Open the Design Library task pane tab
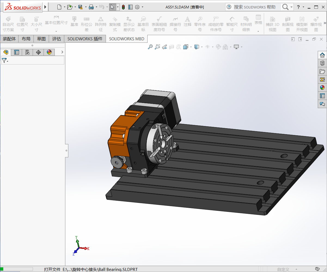This screenshot has width=327, height=272. 322,63
